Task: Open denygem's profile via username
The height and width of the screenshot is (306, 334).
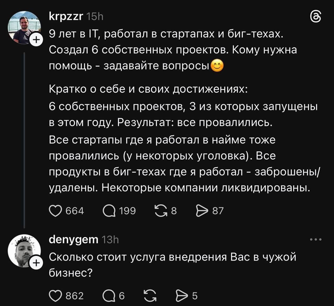Action: click(x=74, y=239)
